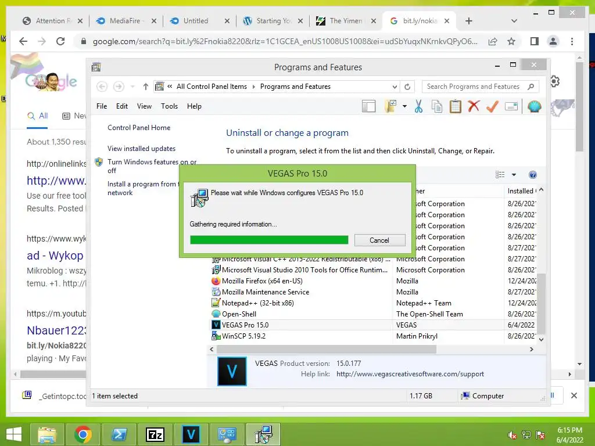The image size is (595, 446).
Task: Click the search magnifier in Programs and Features
Action: point(531,87)
